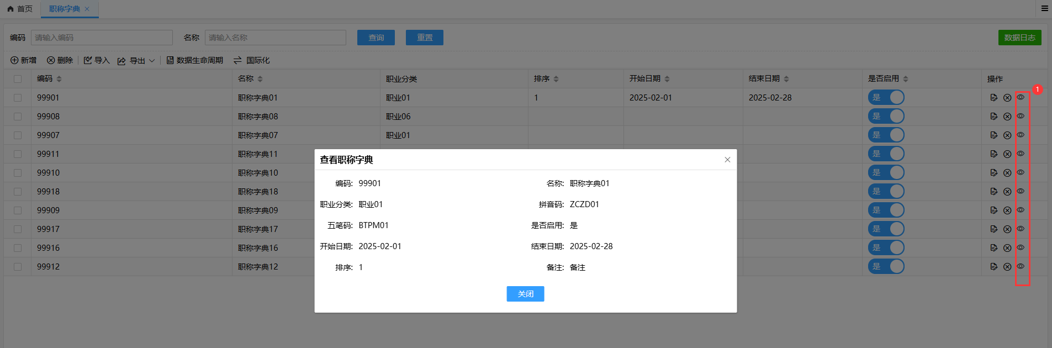Click 职业06 category cell
1052x348 pixels.
(398, 117)
